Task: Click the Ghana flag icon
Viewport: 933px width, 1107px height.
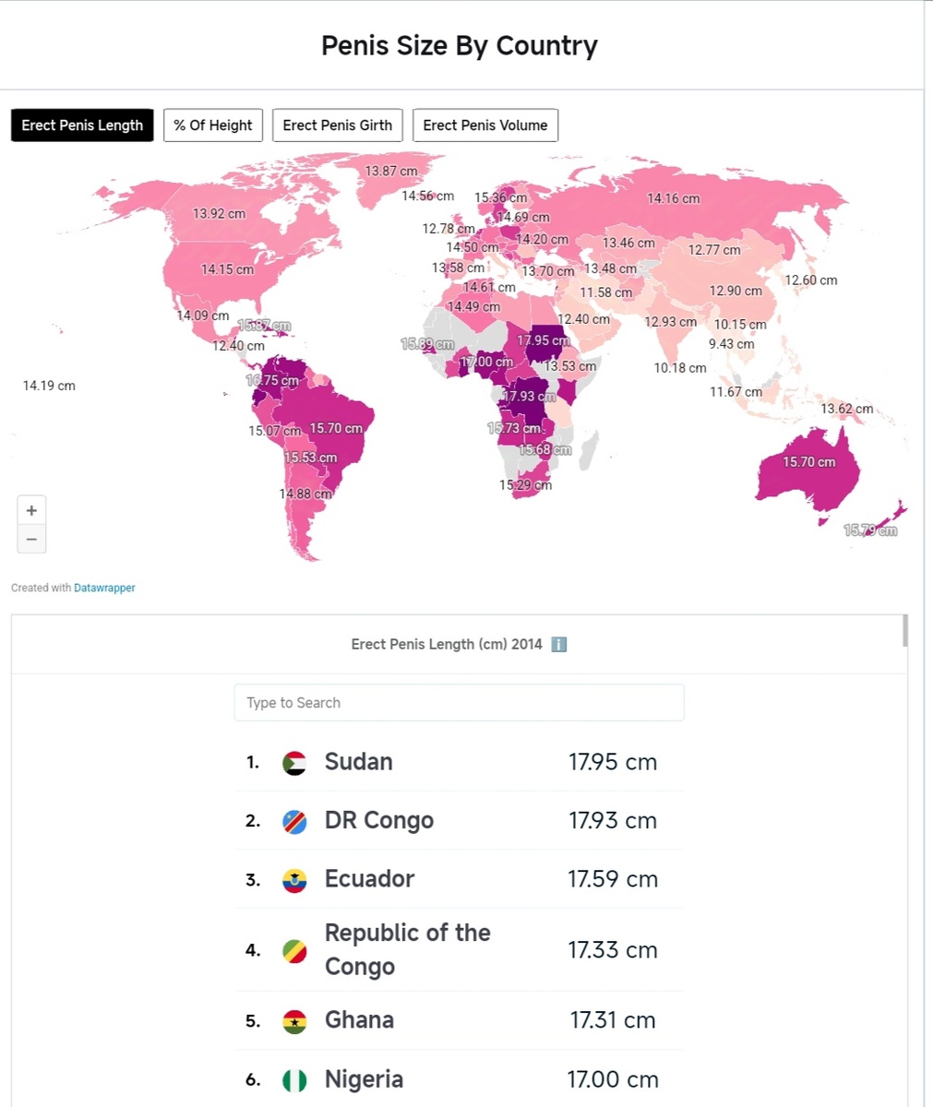Action: 294,1021
